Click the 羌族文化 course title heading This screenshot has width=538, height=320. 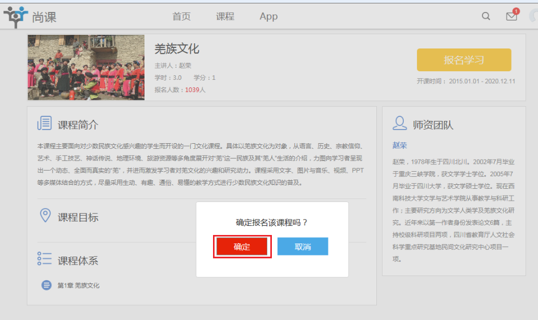pyautogui.click(x=176, y=49)
